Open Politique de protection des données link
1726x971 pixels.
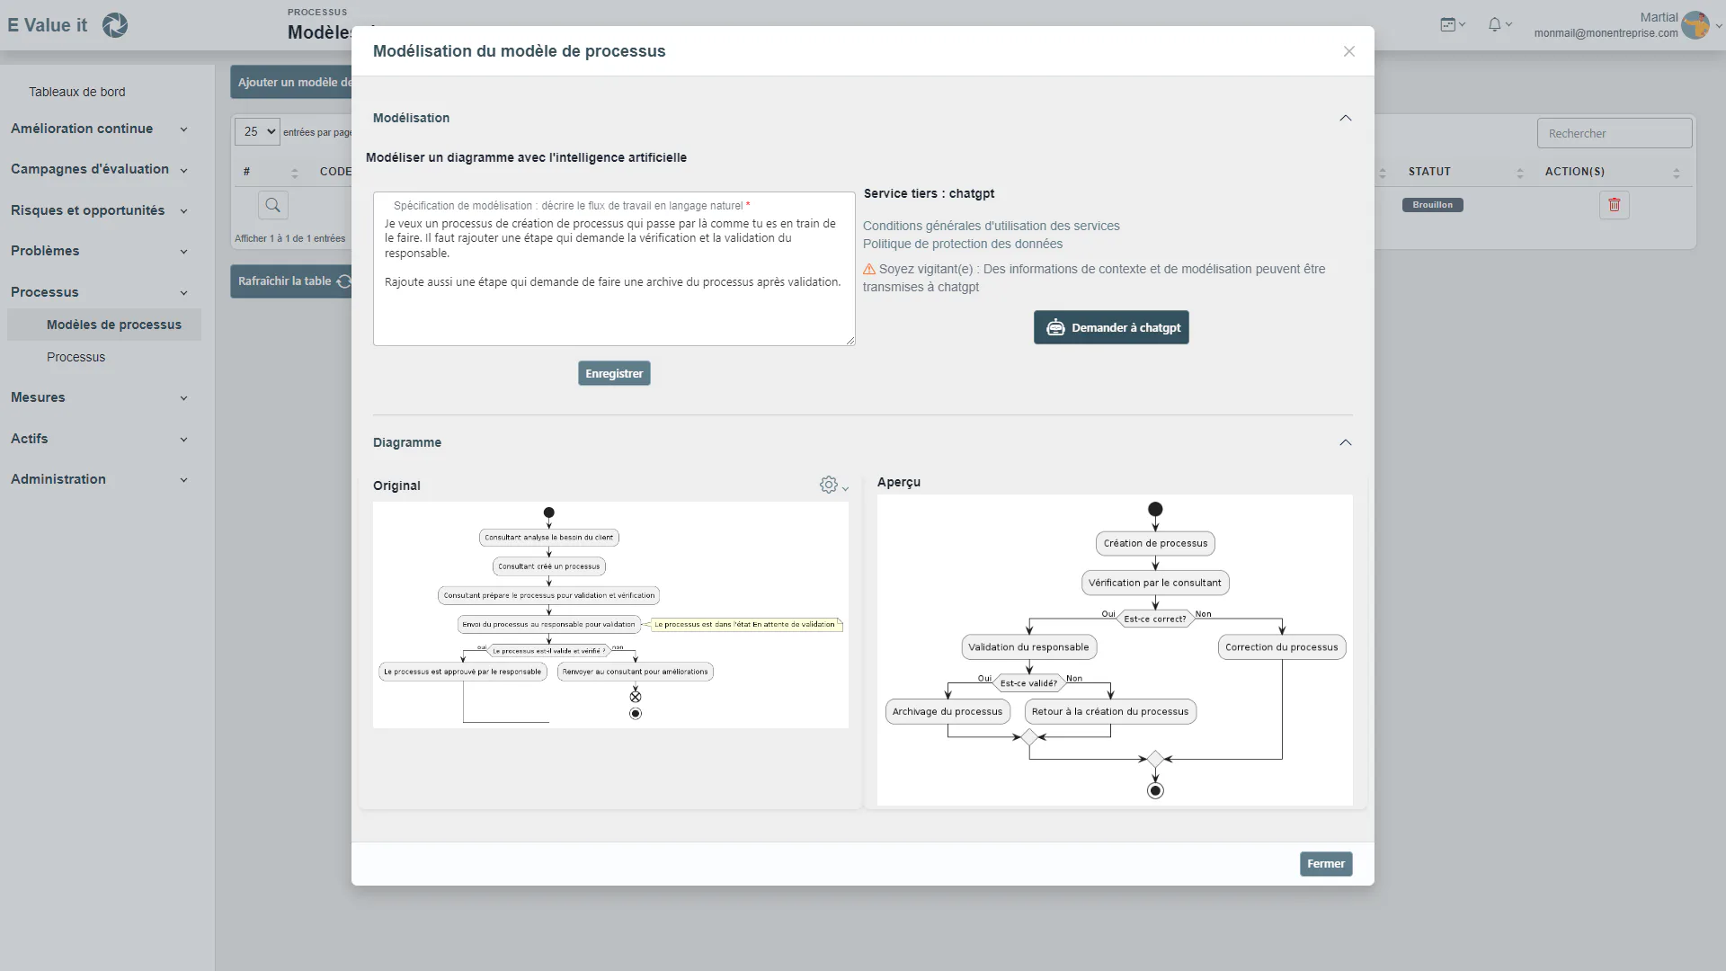pos(963,244)
